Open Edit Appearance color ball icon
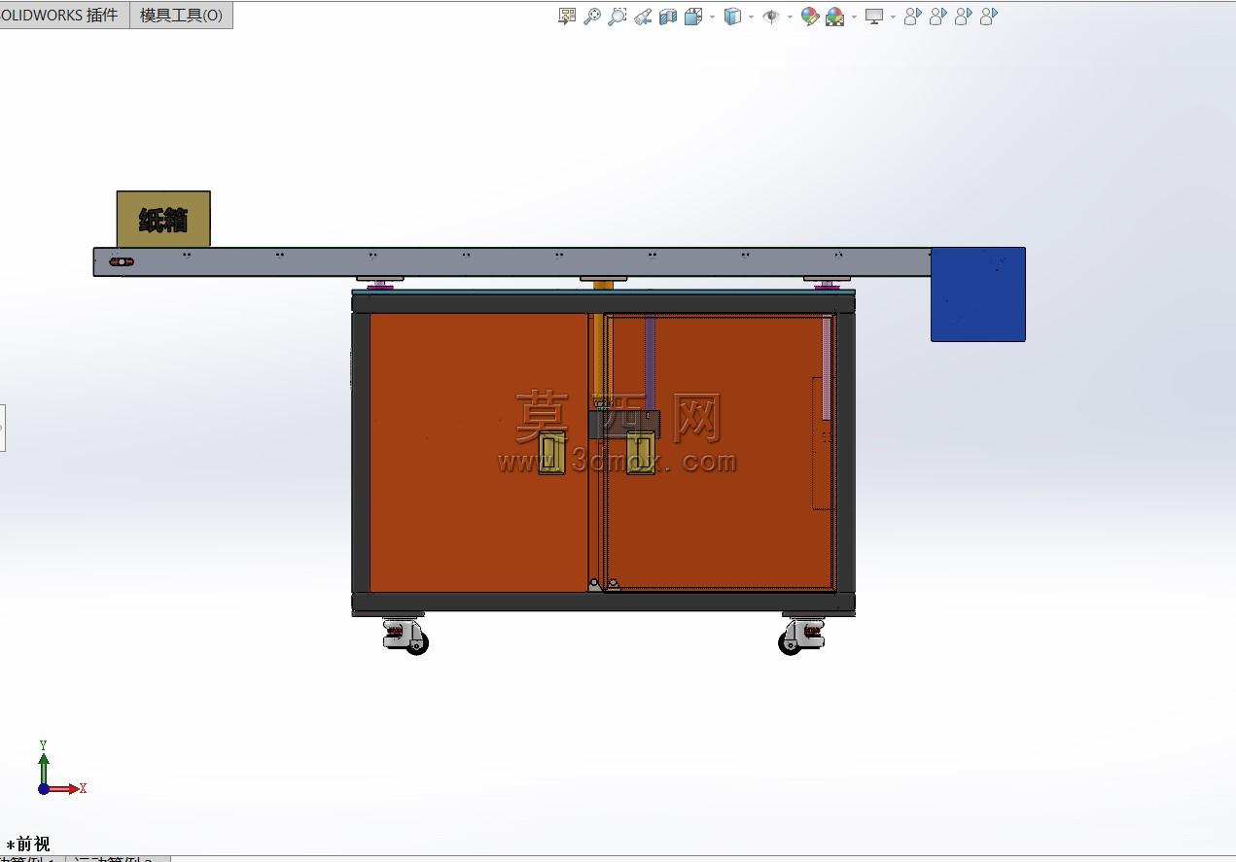1236x862 pixels. pyautogui.click(x=809, y=17)
